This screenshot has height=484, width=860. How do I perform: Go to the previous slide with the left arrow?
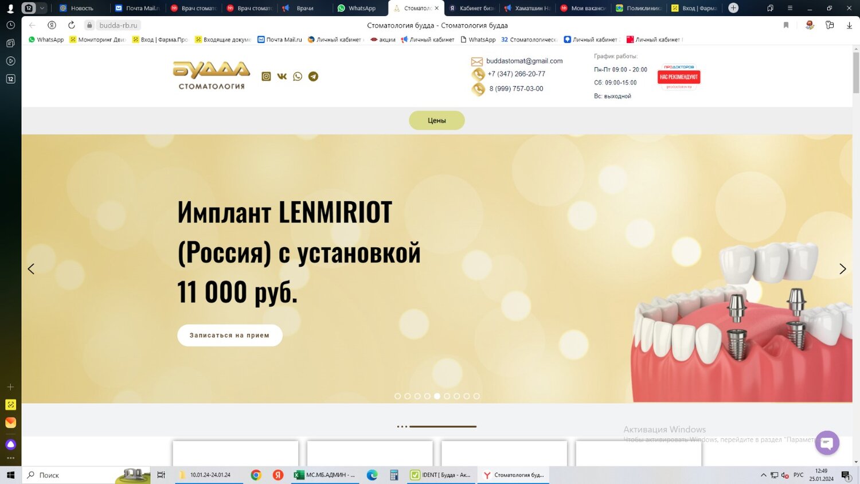click(31, 269)
